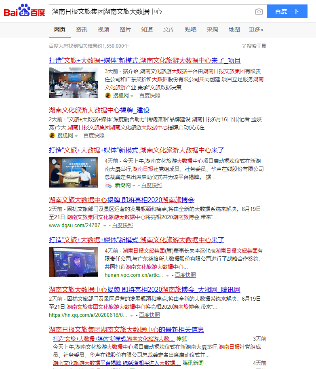Click result count text 约1,550,000个

113,46
